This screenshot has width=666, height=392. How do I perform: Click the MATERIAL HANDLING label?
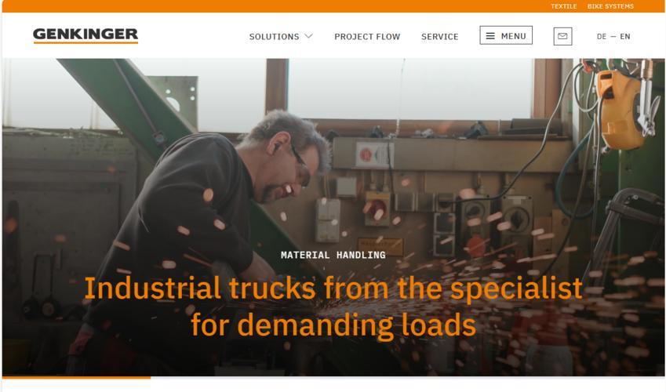coord(333,255)
